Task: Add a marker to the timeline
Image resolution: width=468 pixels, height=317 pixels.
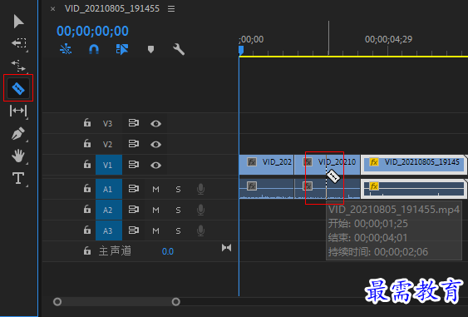Action: click(x=150, y=49)
